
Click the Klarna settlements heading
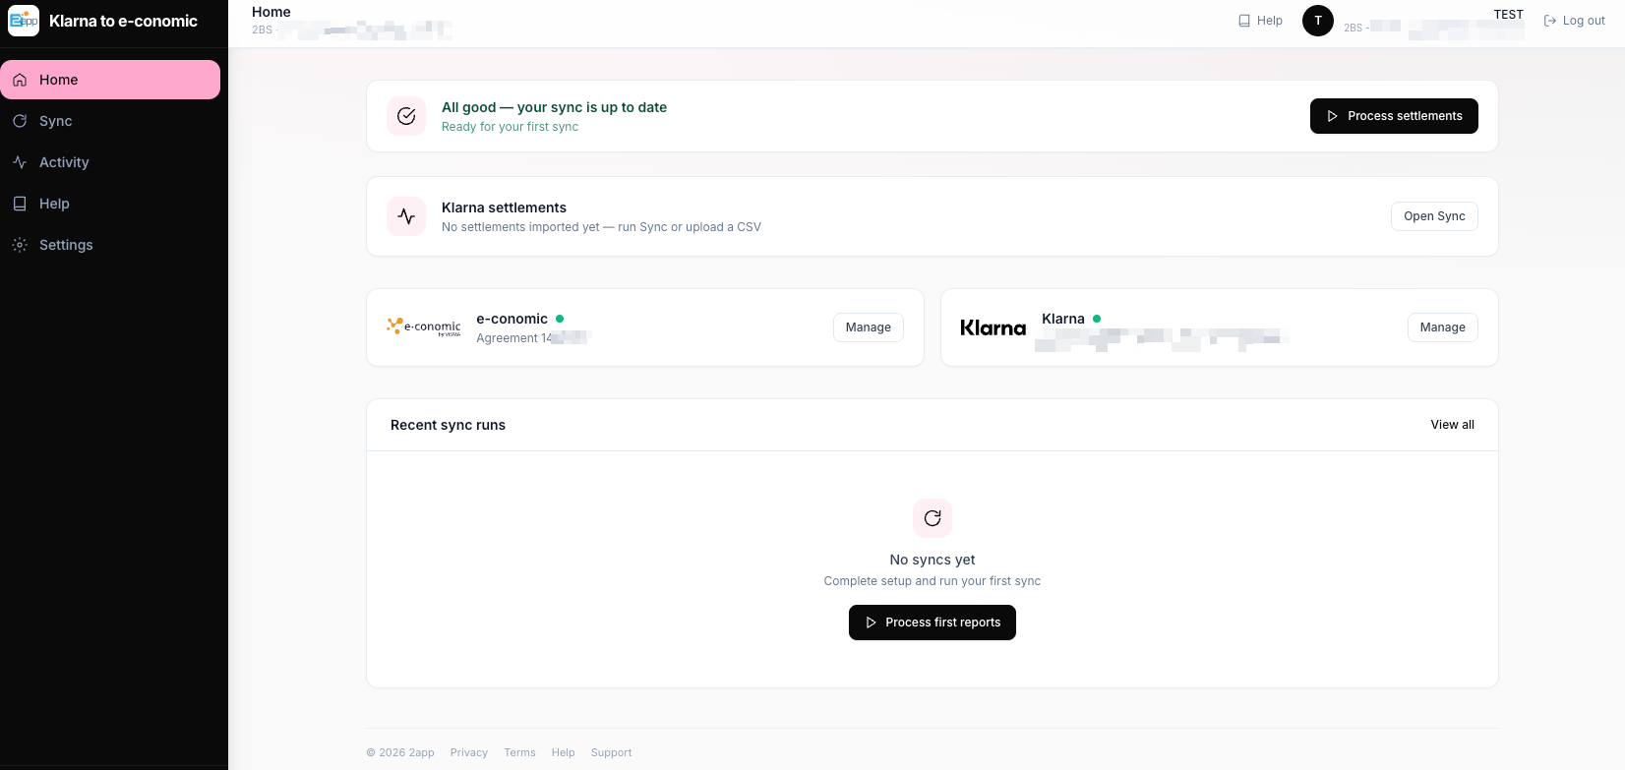coord(504,207)
